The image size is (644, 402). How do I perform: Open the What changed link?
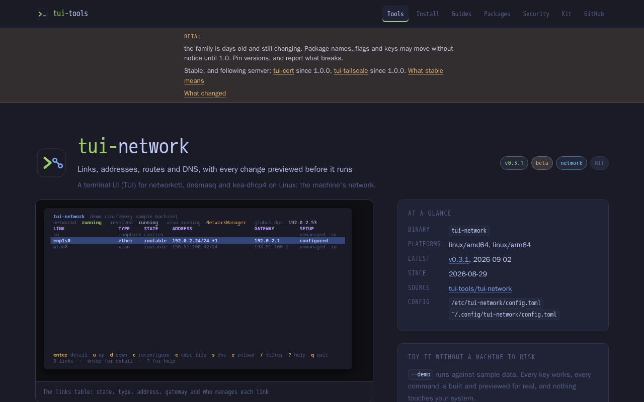(x=205, y=93)
